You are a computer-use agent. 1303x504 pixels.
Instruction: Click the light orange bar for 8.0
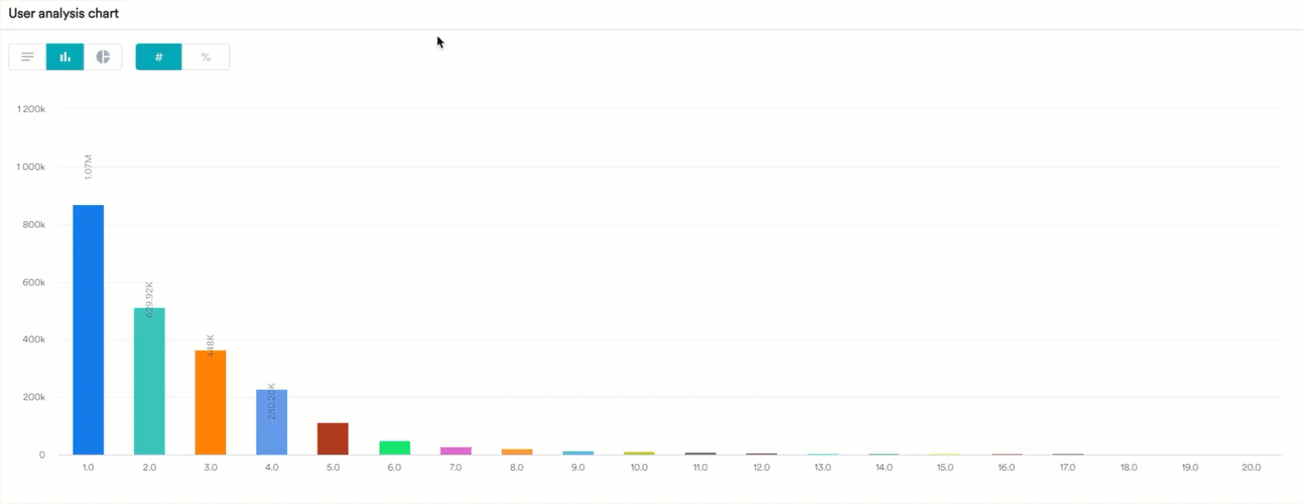(x=517, y=451)
